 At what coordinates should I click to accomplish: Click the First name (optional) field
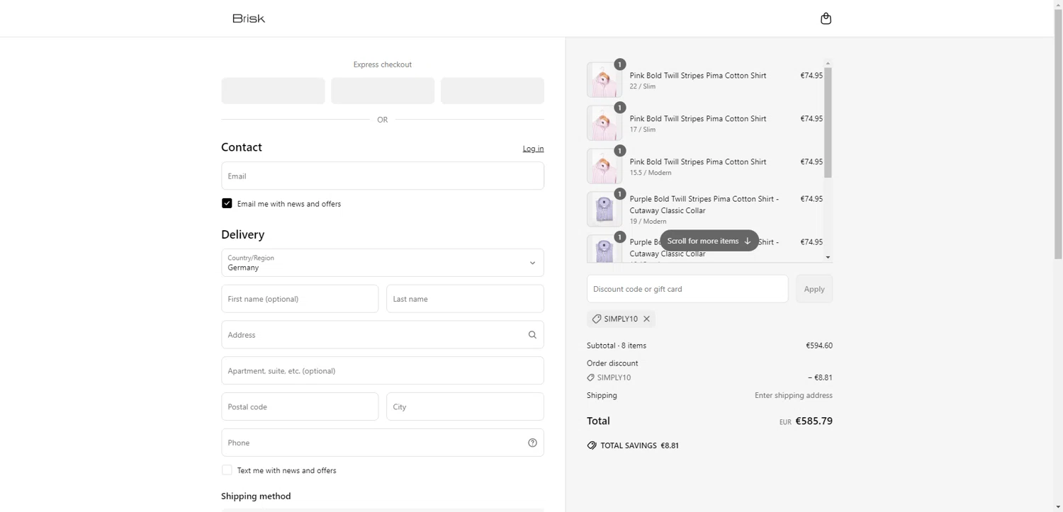point(300,299)
